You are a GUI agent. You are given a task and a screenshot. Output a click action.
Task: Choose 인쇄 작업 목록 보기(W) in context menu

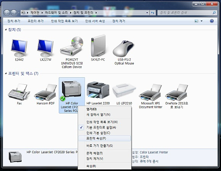point(104,122)
